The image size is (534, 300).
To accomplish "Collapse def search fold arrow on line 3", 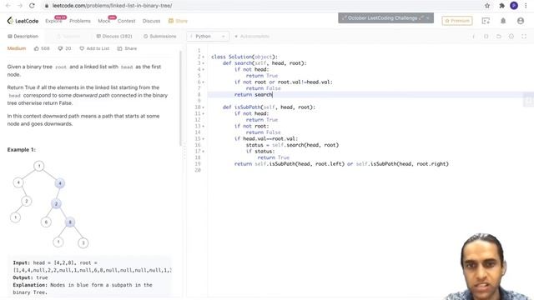I will pos(204,63).
